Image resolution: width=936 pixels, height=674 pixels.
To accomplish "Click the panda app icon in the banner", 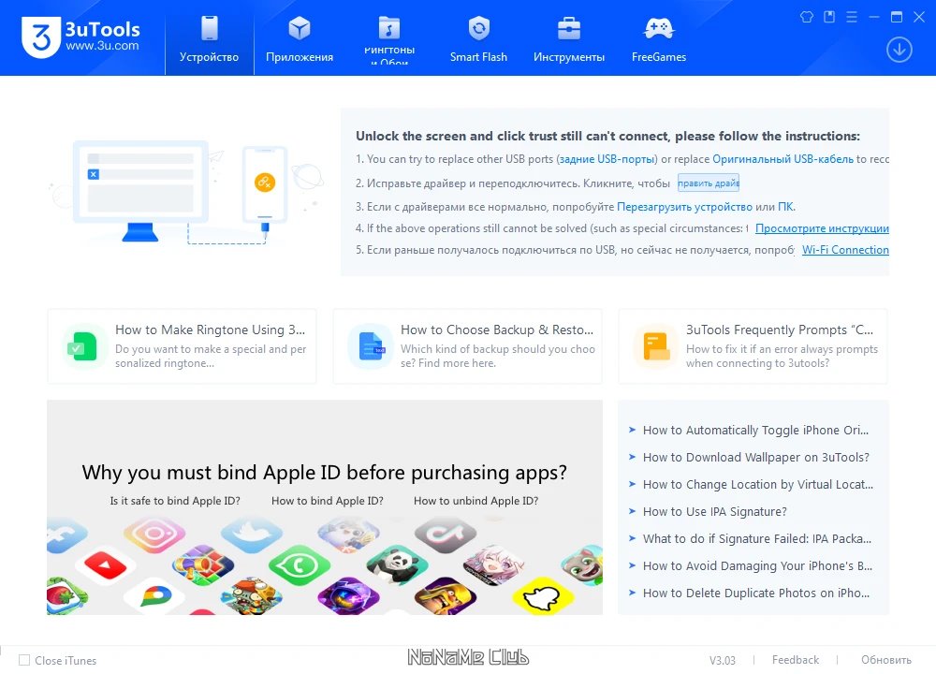I will tap(398, 564).
